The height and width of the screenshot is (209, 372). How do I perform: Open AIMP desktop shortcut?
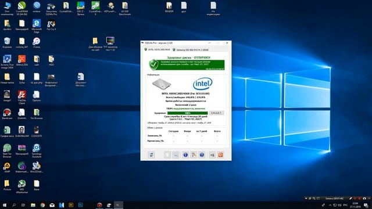click(x=7, y=167)
